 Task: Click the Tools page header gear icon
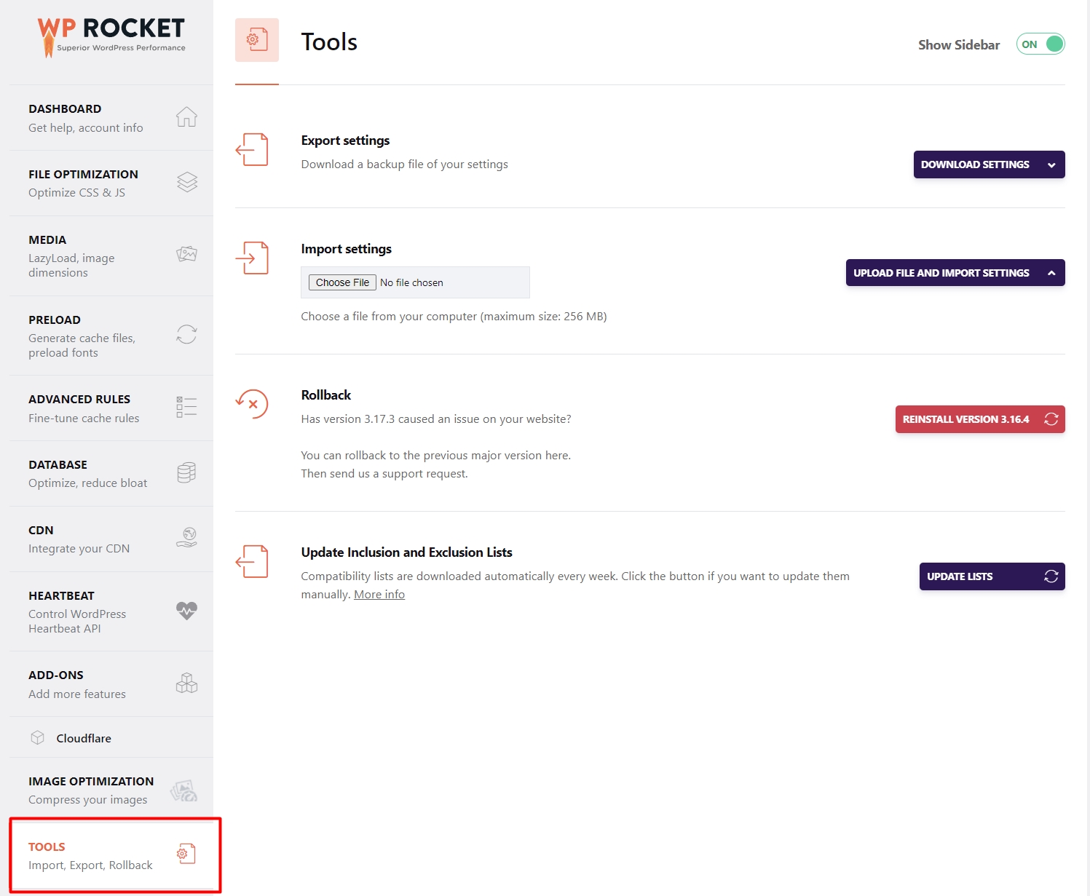coord(256,40)
